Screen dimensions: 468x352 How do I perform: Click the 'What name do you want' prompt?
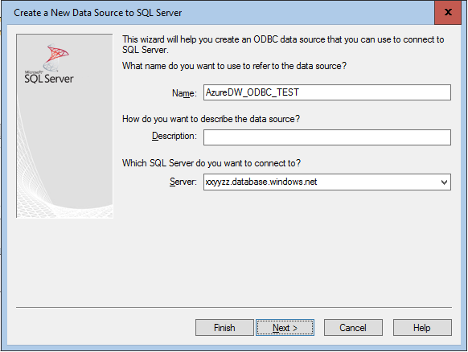234,66
